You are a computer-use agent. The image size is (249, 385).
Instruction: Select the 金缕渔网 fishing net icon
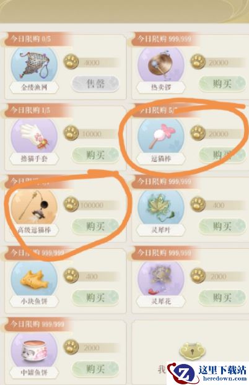click(34, 65)
